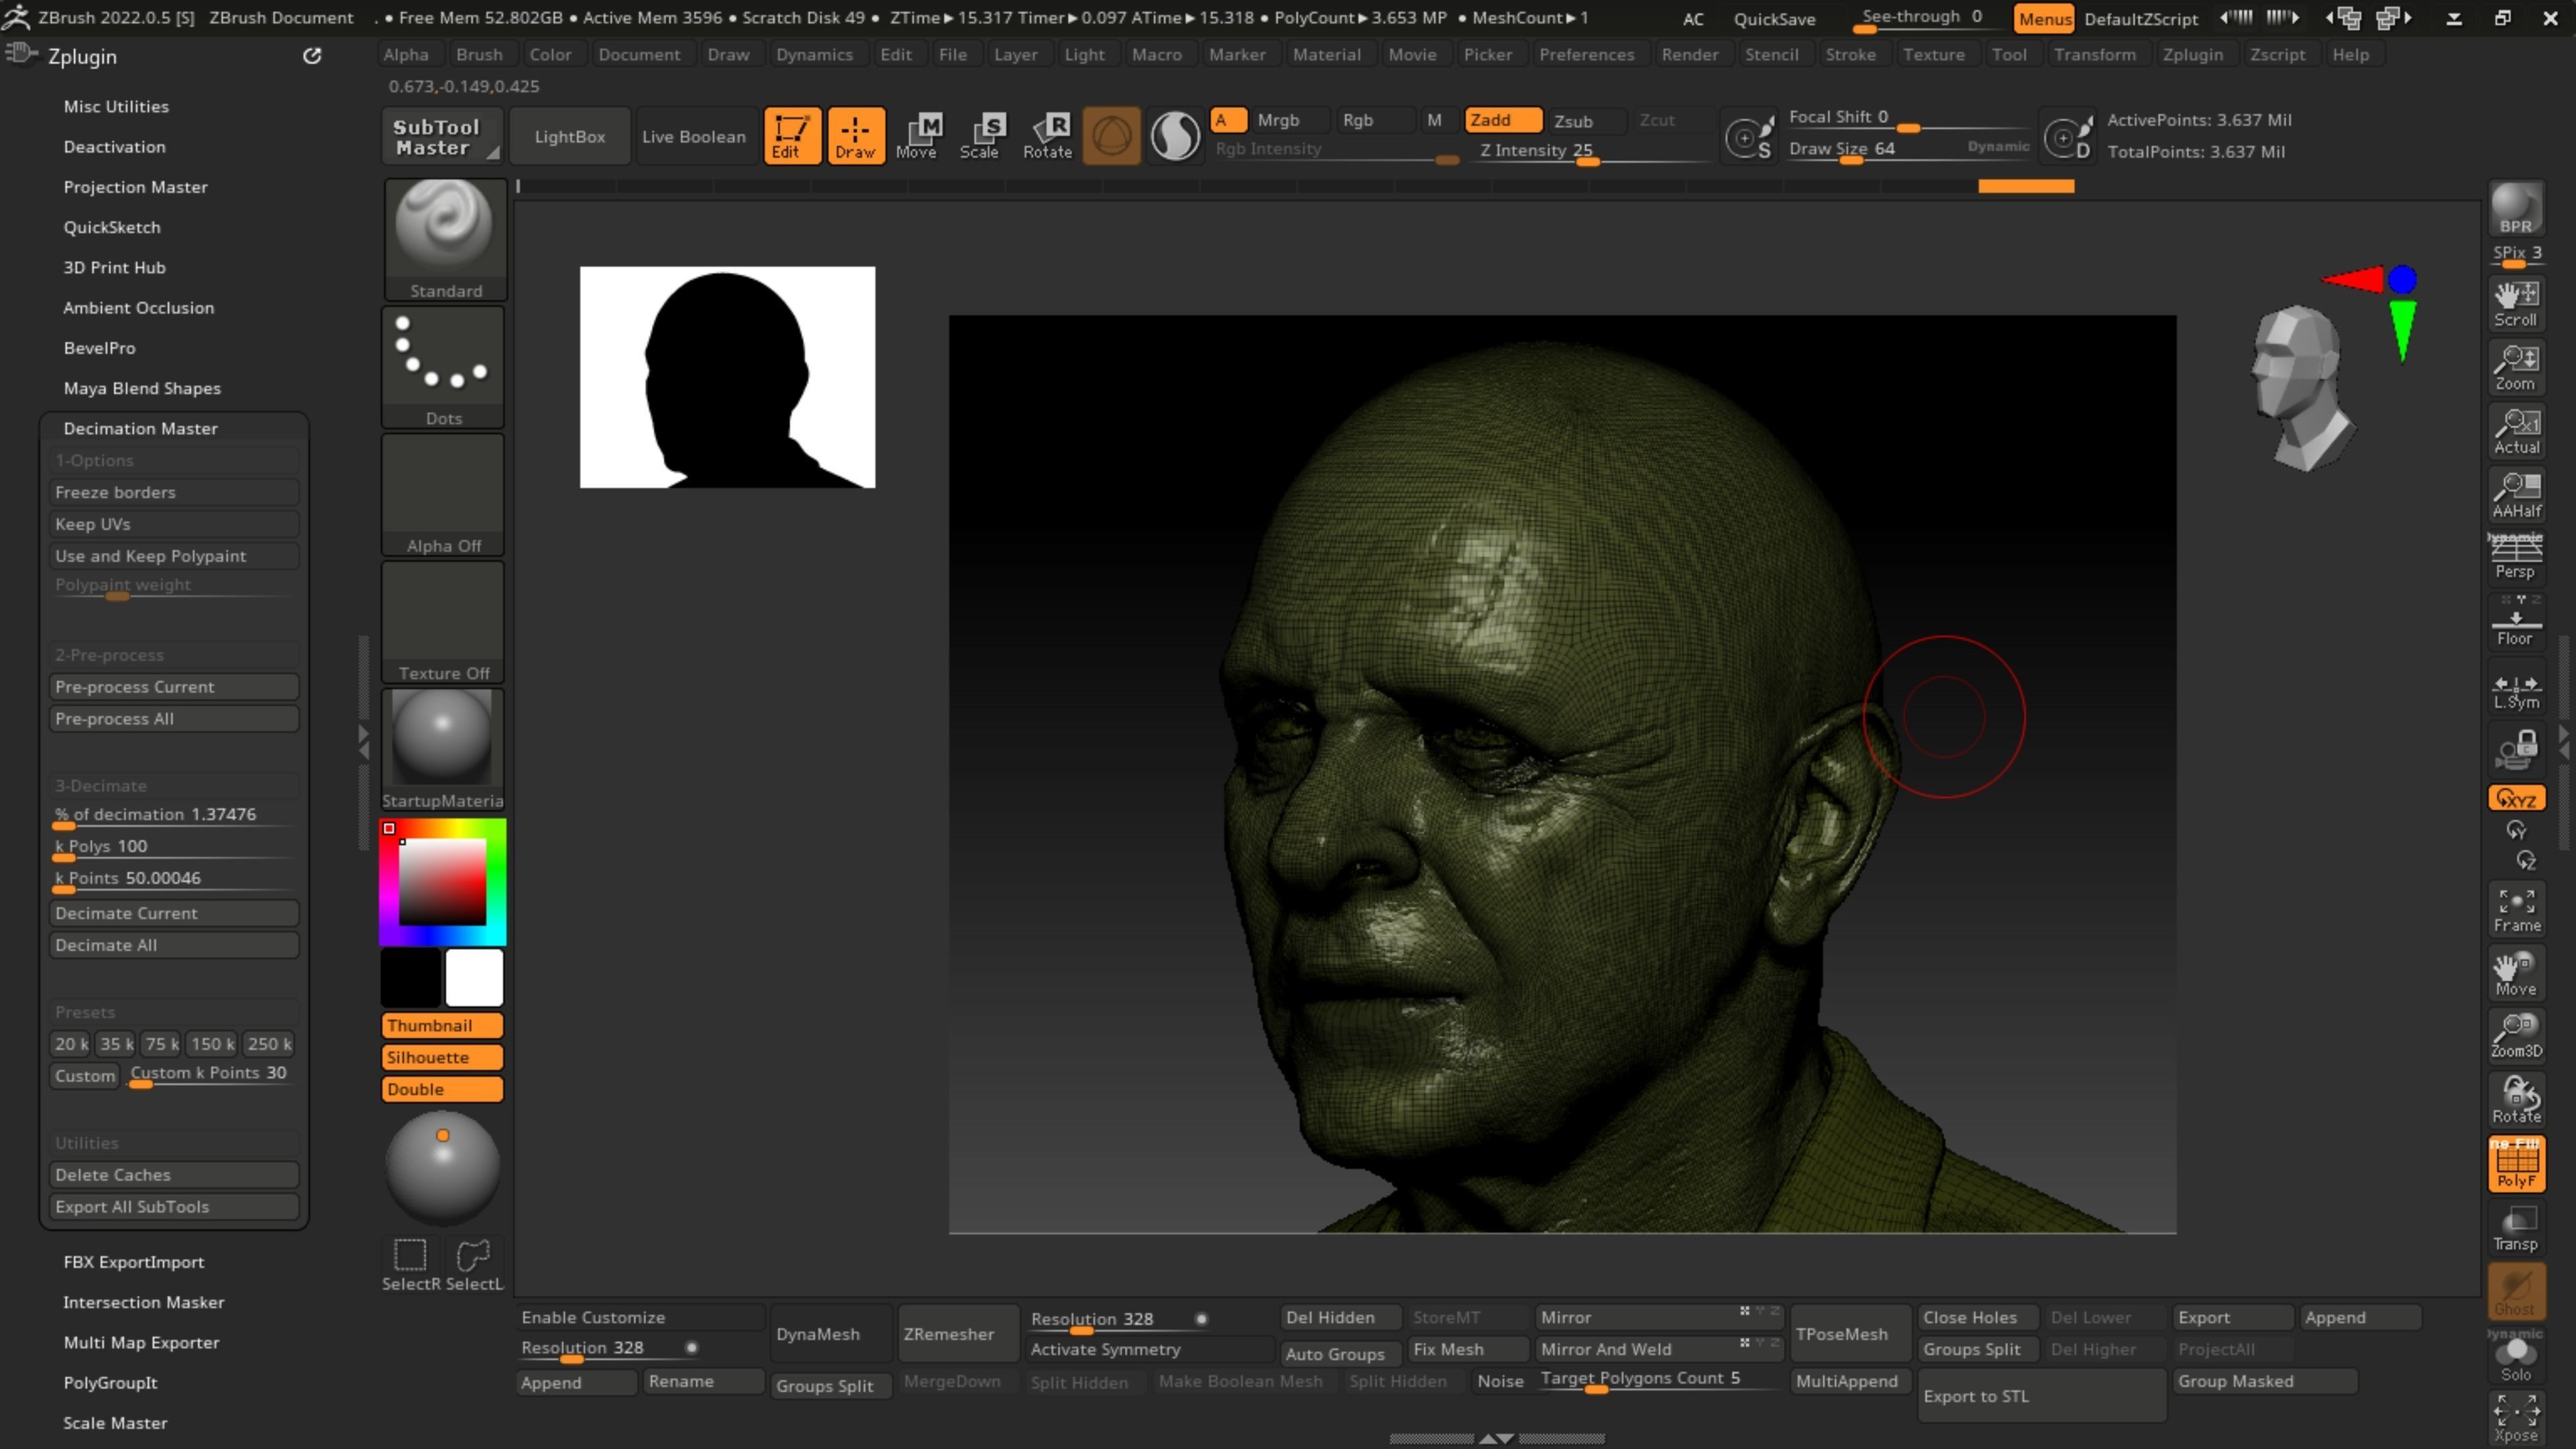Screen dimensions: 2576x1449
Task: Adjust Z Intensity slider
Action: (x=1595, y=151)
